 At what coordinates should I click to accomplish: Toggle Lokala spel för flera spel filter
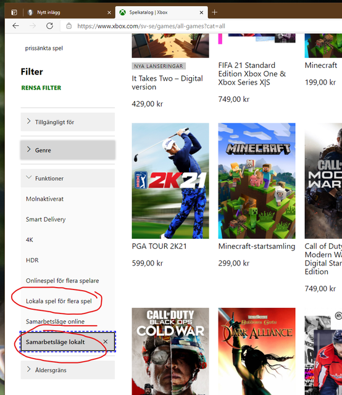[x=59, y=301]
